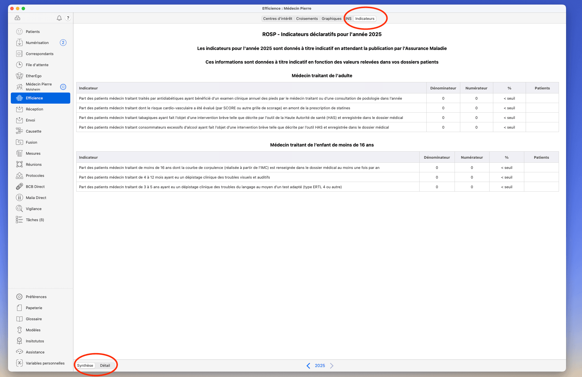Switch to Synthèse view
Viewport: 582px width, 377px height.
pos(85,365)
